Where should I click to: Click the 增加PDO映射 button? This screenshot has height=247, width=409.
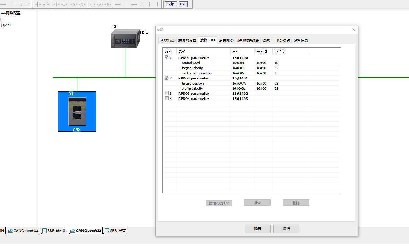pyautogui.click(x=219, y=203)
